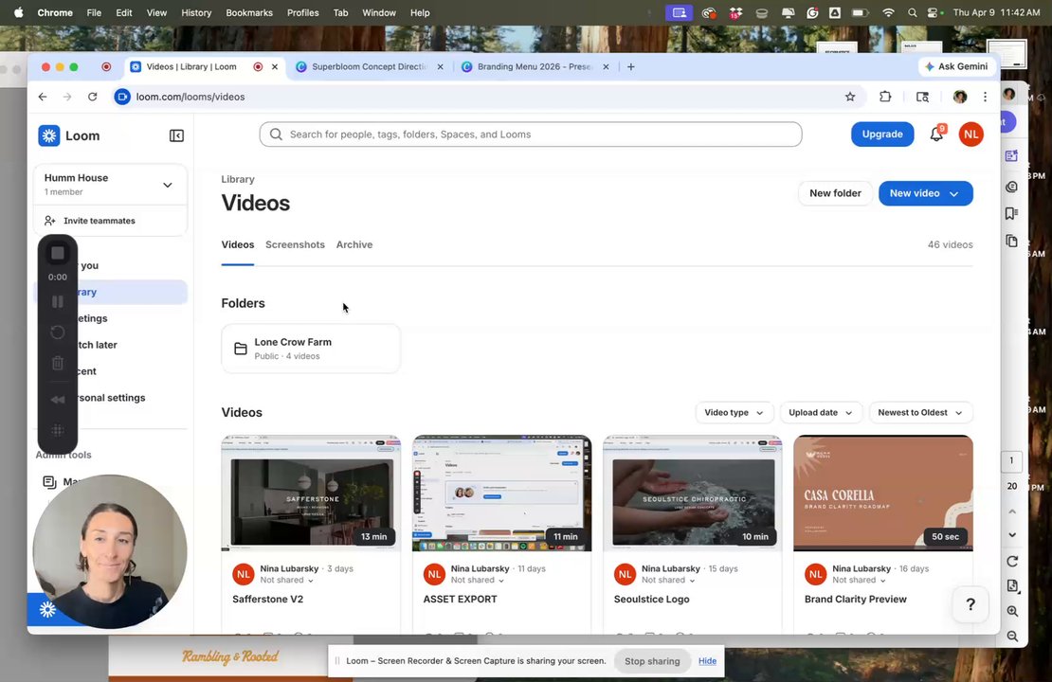
Task: Select the Videos tab in Library
Action: pyautogui.click(x=238, y=244)
